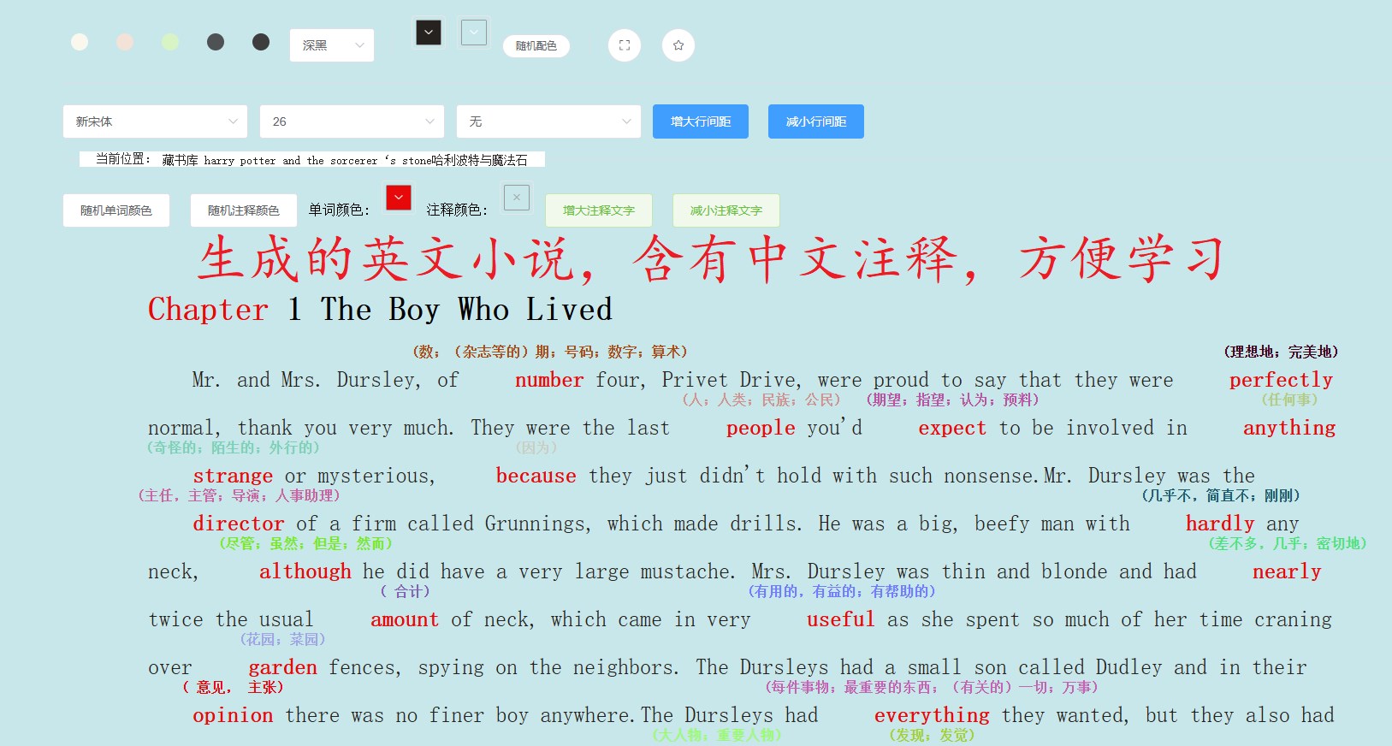Image resolution: width=1392 pixels, height=746 pixels.
Task: Click 增大注释文字 to enlarge annotation text
Action: pyautogui.click(x=599, y=210)
